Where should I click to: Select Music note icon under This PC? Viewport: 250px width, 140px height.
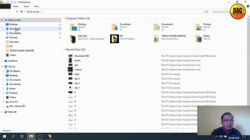click(7, 89)
